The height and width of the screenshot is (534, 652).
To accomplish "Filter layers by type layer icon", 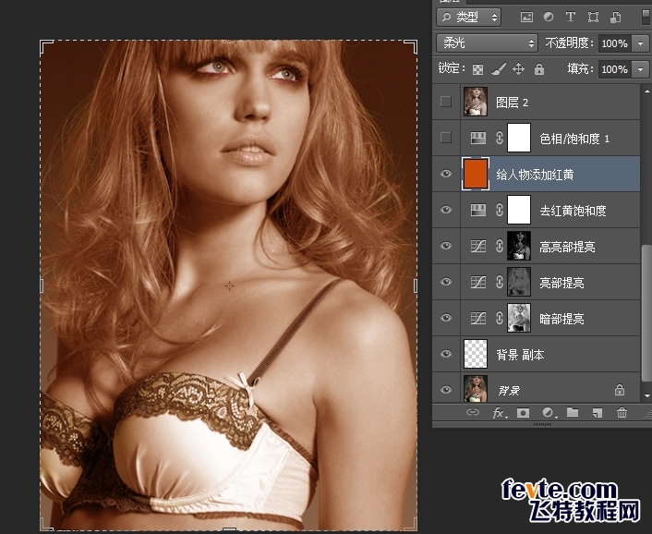I will 571,17.
